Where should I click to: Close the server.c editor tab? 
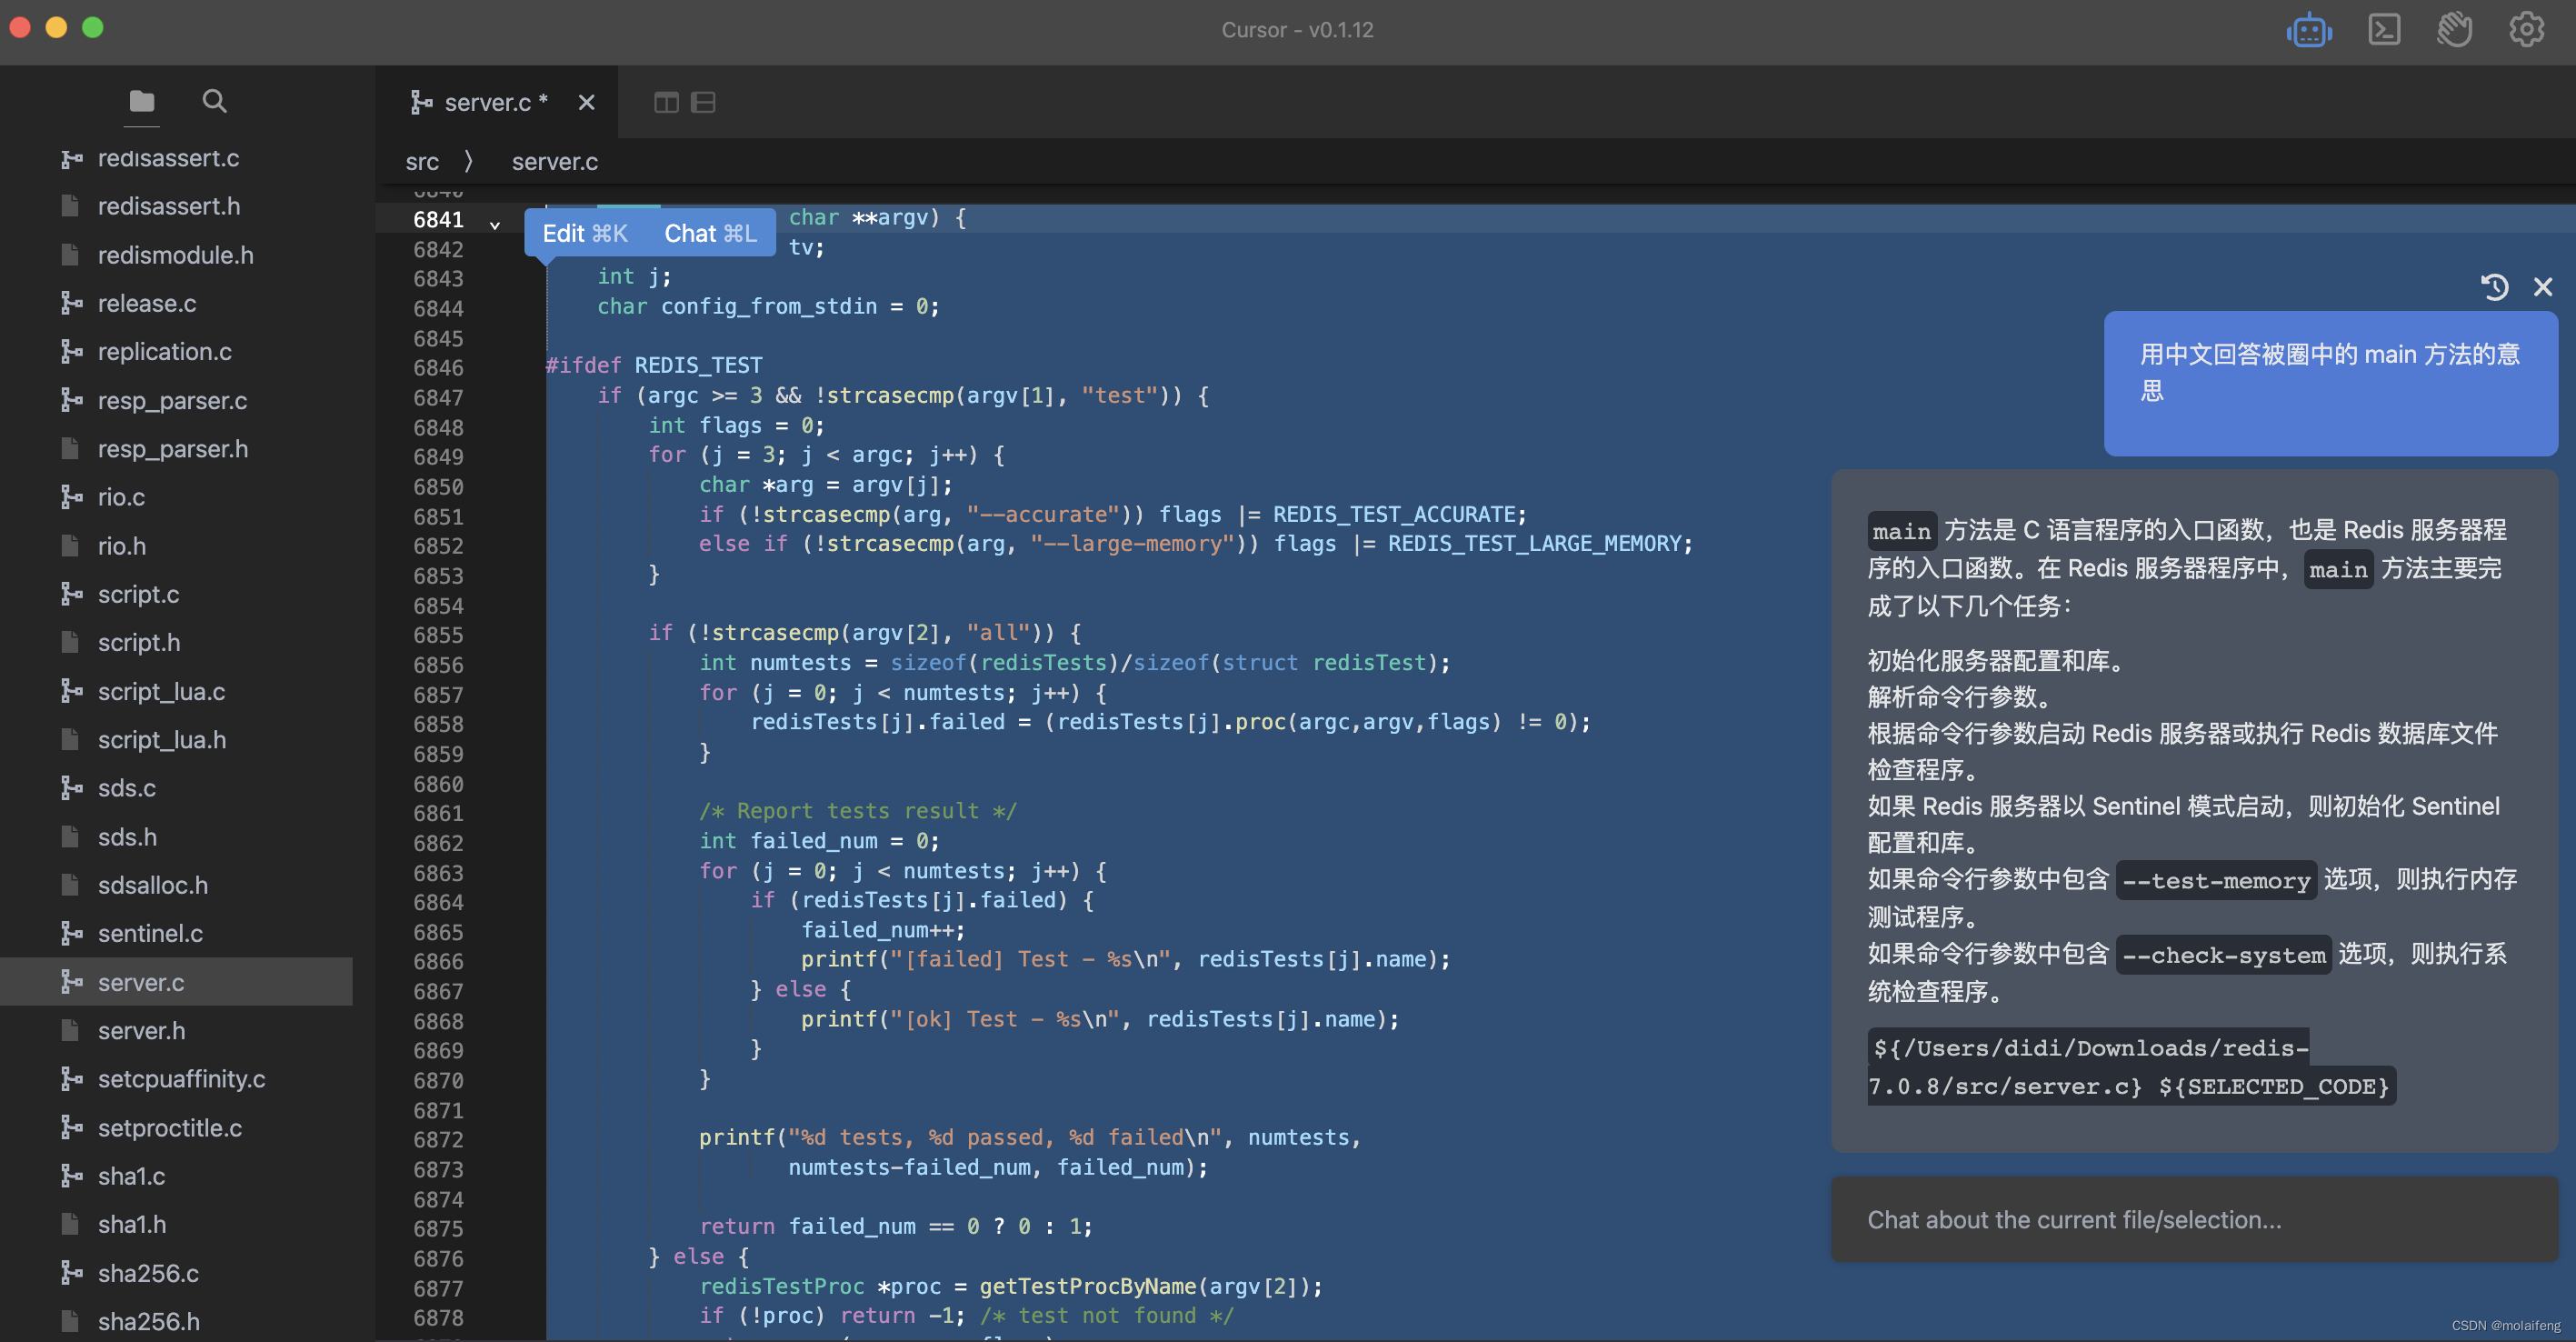tap(584, 103)
